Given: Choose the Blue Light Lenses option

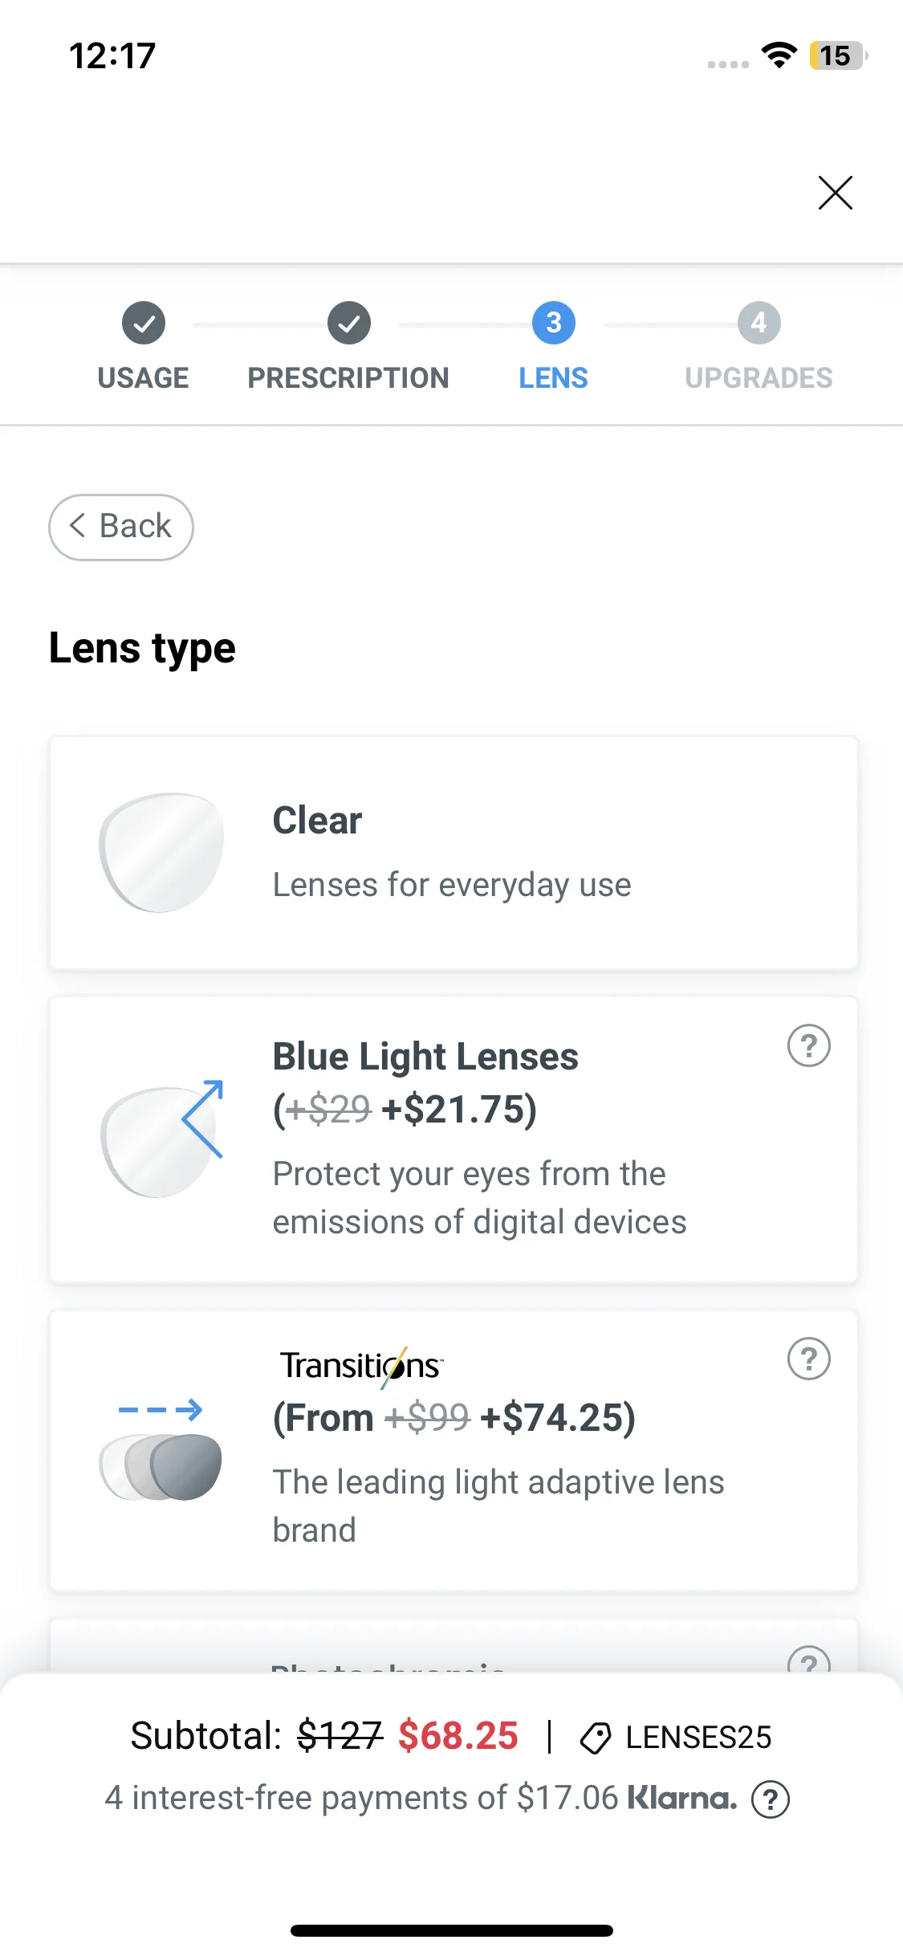Looking at the screenshot, I should [454, 1139].
